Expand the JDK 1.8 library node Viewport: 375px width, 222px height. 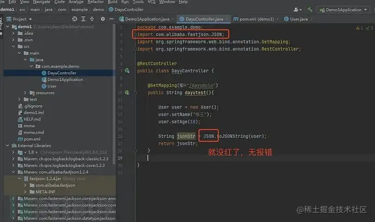pos(14,152)
